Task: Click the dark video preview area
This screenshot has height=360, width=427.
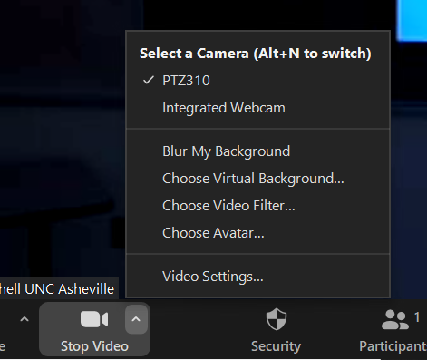Action: point(62,136)
